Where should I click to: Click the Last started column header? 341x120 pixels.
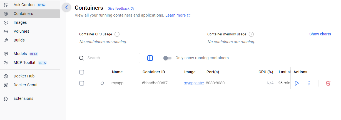285,72
